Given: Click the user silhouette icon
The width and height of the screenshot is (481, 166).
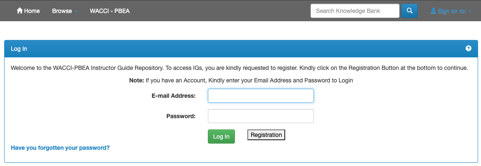Looking at the screenshot, I should (433, 11).
